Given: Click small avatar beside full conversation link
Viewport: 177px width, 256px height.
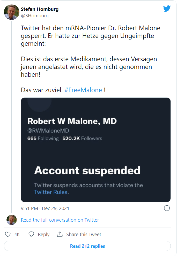Looking at the screenshot, I should click(x=12, y=220).
